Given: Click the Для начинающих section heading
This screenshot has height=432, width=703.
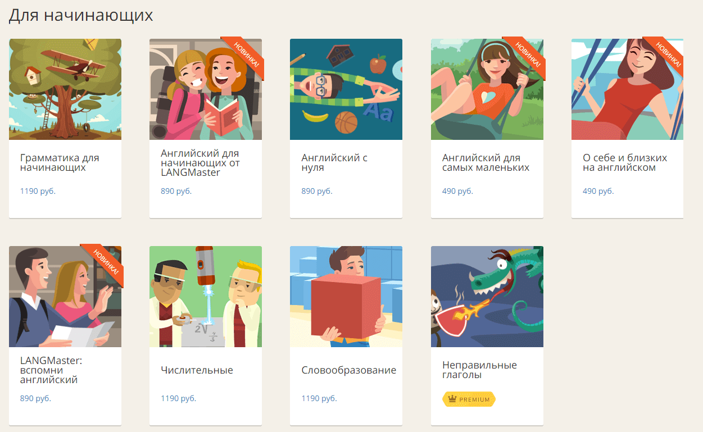Looking at the screenshot, I should (x=81, y=15).
